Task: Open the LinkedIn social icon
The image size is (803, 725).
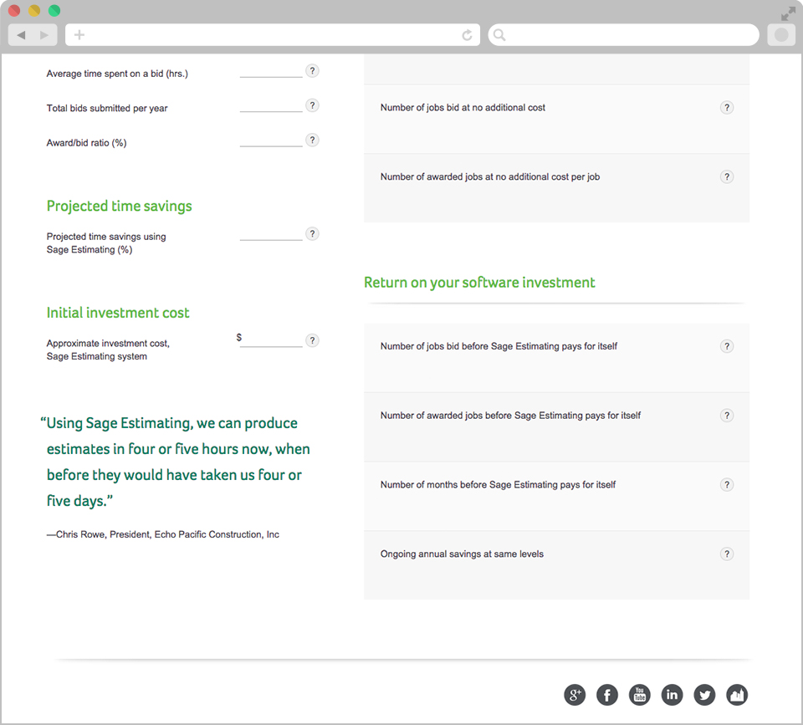Action: click(672, 695)
